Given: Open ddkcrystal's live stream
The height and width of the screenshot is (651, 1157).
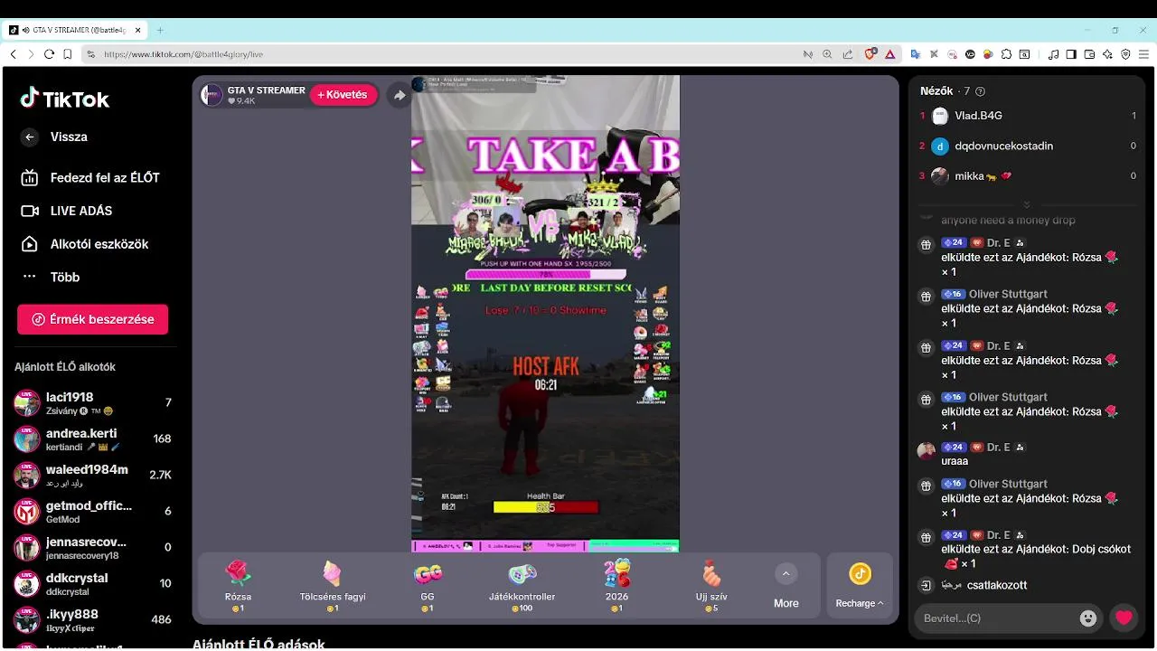Looking at the screenshot, I should point(92,584).
